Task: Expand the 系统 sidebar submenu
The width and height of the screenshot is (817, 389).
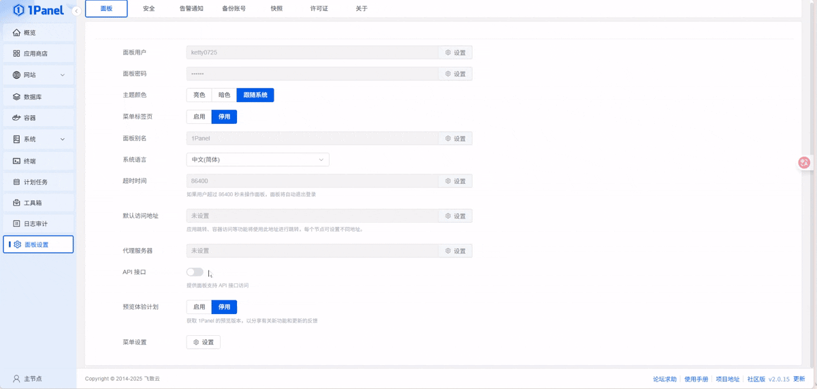Action: tap(63, 139)
